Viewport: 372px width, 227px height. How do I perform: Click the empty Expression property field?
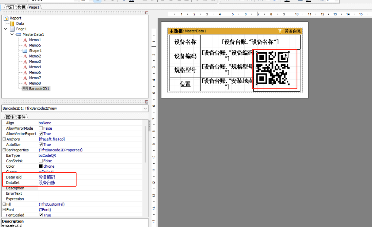click(90, 199)
